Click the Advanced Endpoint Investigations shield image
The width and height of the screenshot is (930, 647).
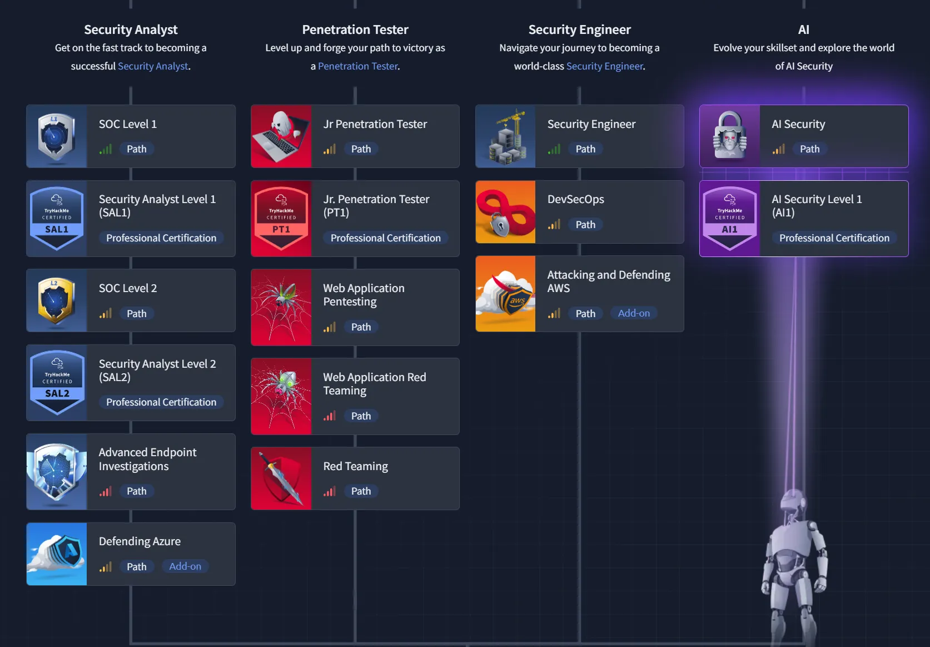(x=57, y=472)
